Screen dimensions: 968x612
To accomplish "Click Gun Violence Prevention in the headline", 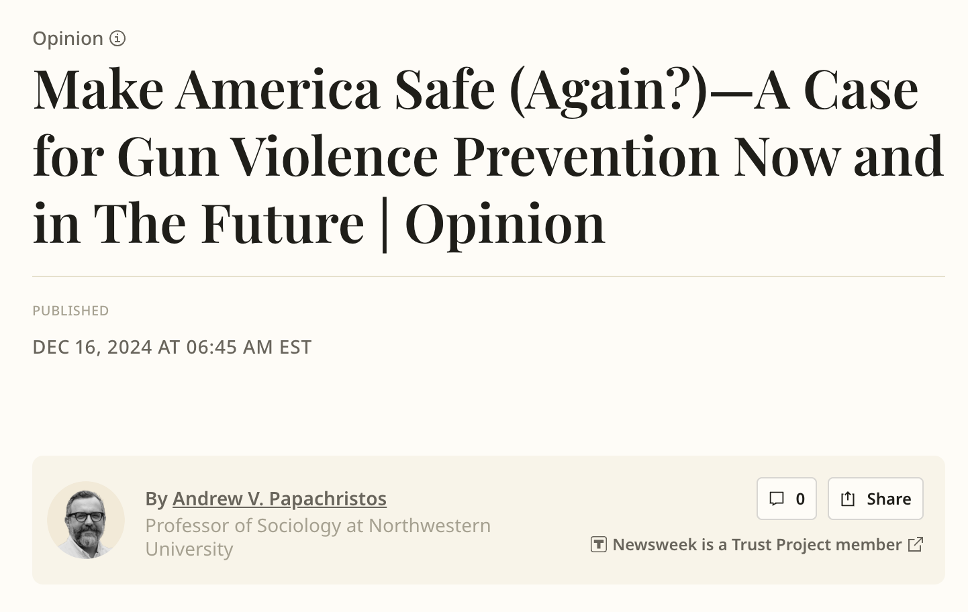I will [419, 156].
